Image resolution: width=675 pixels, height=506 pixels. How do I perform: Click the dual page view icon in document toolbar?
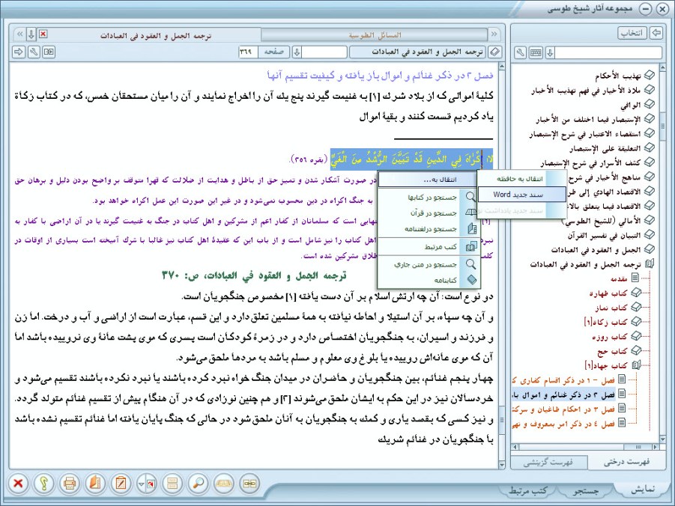tap(49, 52)
